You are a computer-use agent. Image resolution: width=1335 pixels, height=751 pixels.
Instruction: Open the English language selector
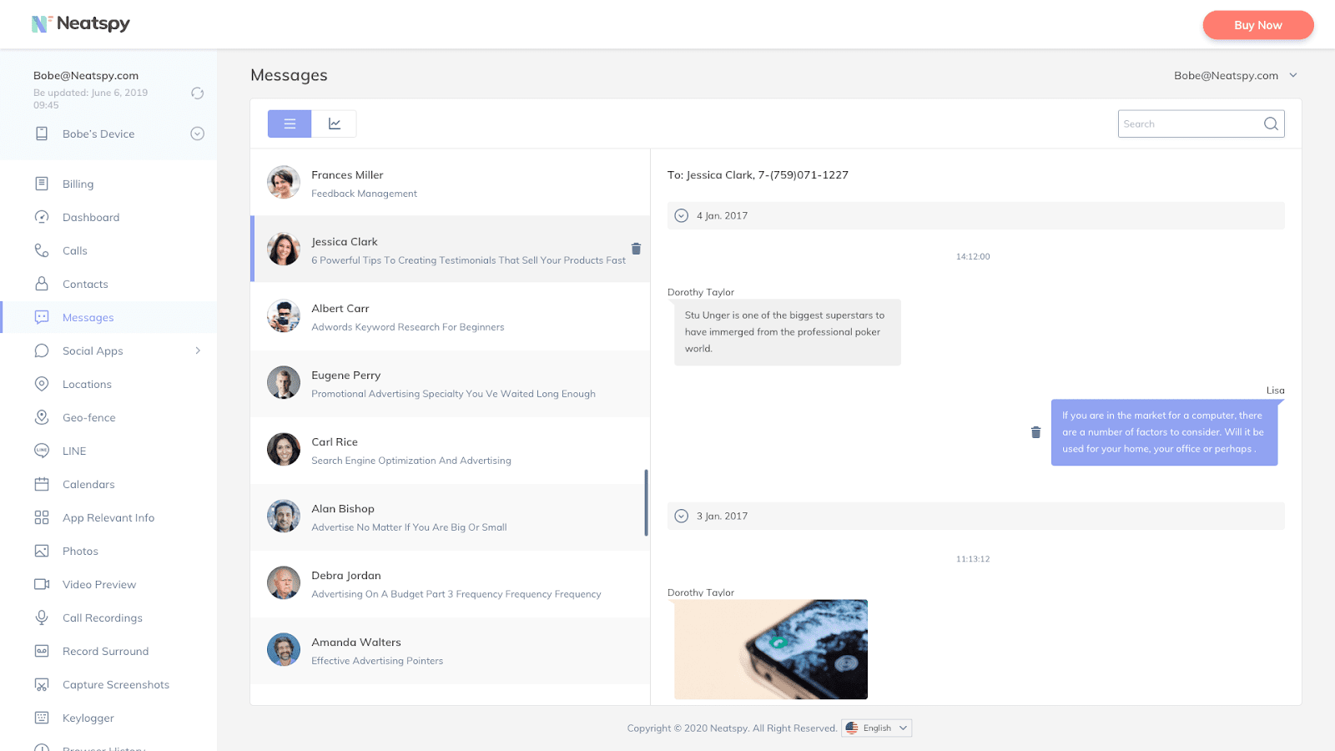(877, 728)
